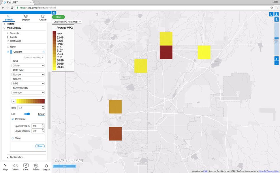Screen dimensions: 280x173
Task: Select the Percentile radio button
Action: pyautogui.click(x=13, y=119)
